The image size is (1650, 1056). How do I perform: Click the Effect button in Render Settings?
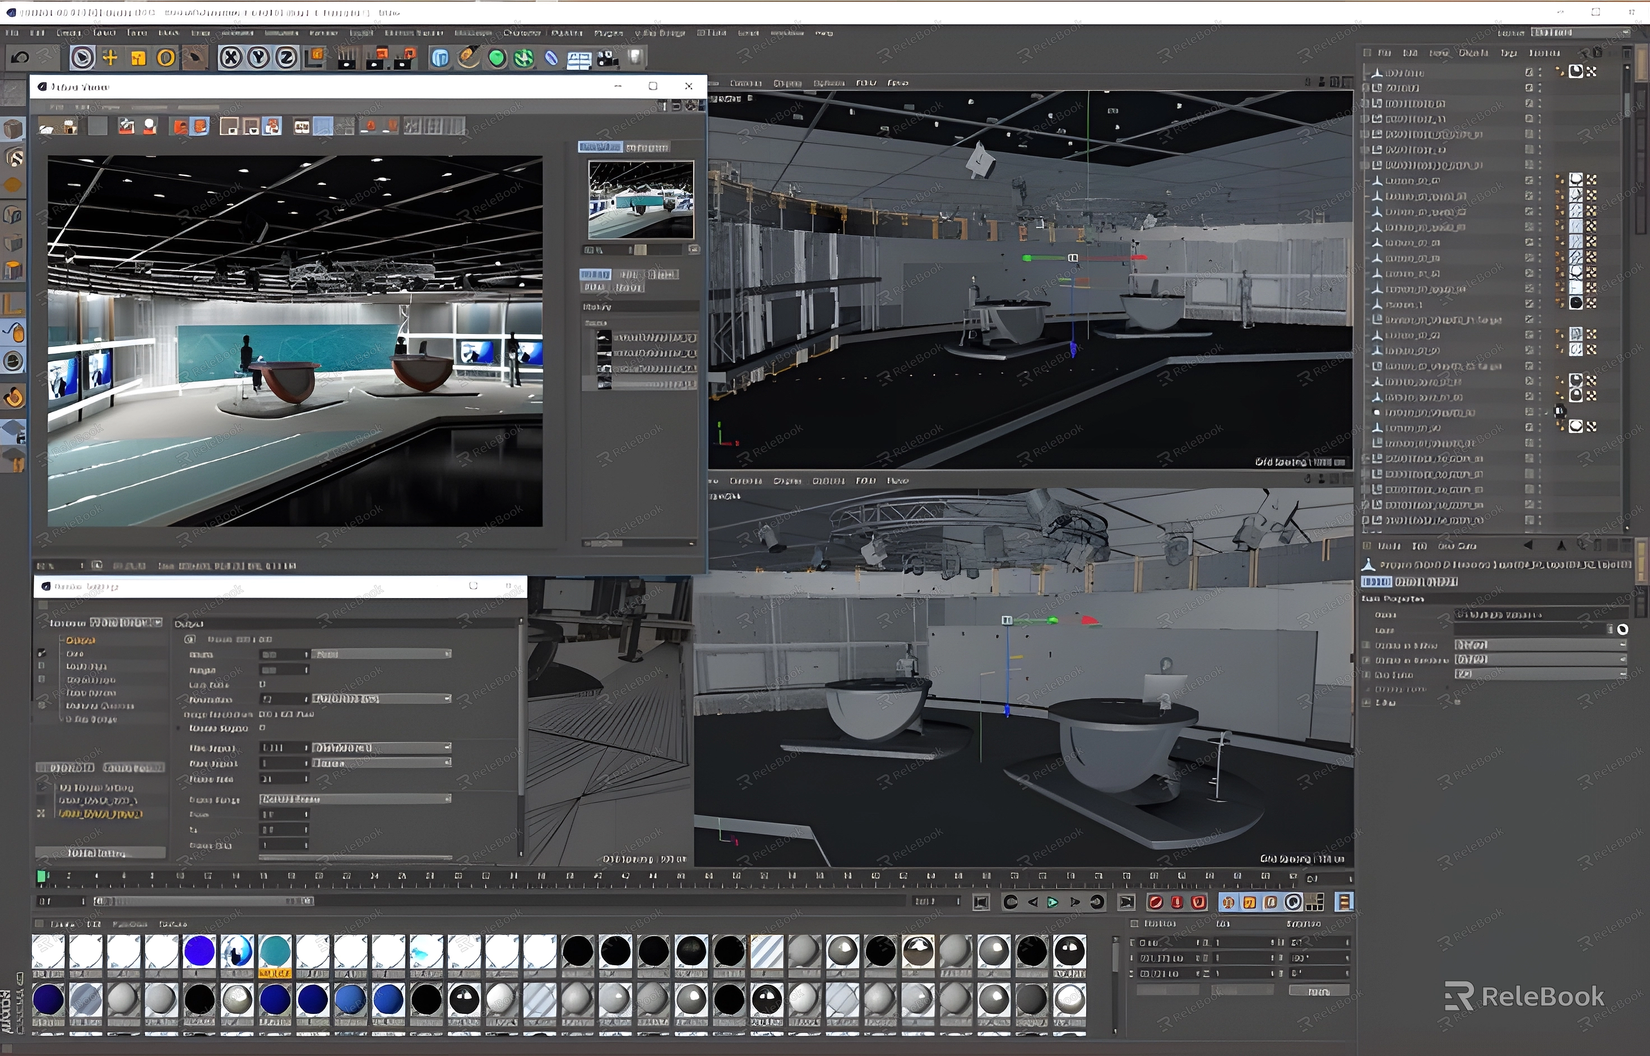coord(65,767)
